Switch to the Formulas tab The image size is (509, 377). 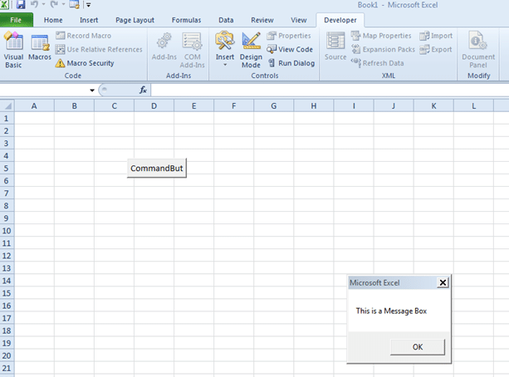tap(186, 20)
